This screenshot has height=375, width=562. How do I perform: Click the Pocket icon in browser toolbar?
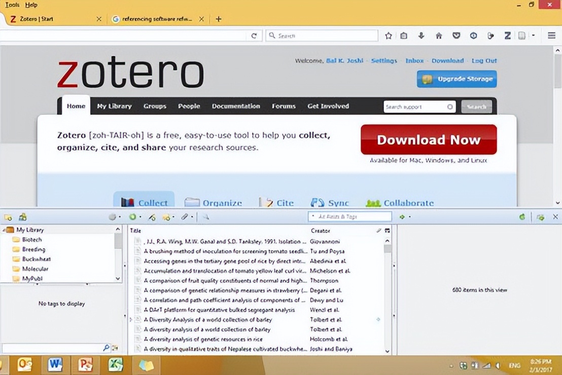pos(456,35)
